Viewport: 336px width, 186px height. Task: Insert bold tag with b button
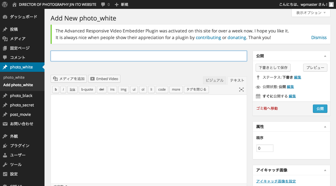pos(56,90)
